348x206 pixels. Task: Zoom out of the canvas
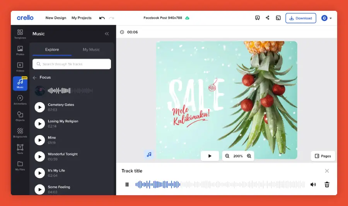click(x=227, y=156)
